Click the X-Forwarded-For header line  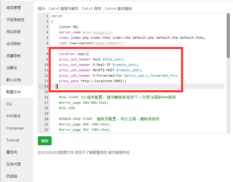point(118,76)
